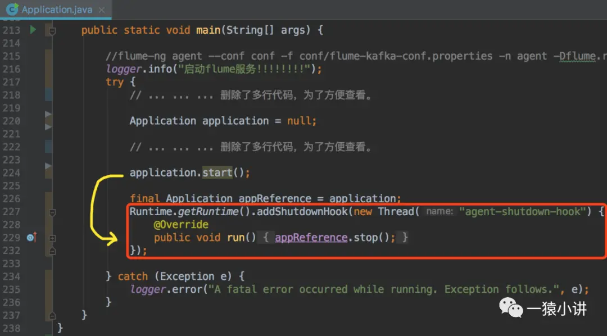Click appReference variable declaration on line 226
This screenshot has width=607, height=336.
point(275,198)
